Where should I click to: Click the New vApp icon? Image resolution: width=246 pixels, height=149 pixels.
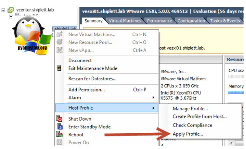[x=60, y=50]
